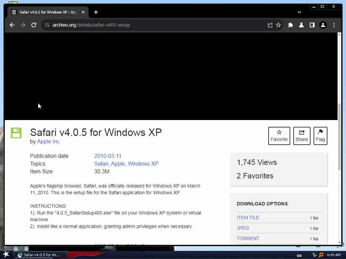Open the Extensions puzzle menu
Image resolution: width=346 pixels, height=259 pixels.
[290, 25]
